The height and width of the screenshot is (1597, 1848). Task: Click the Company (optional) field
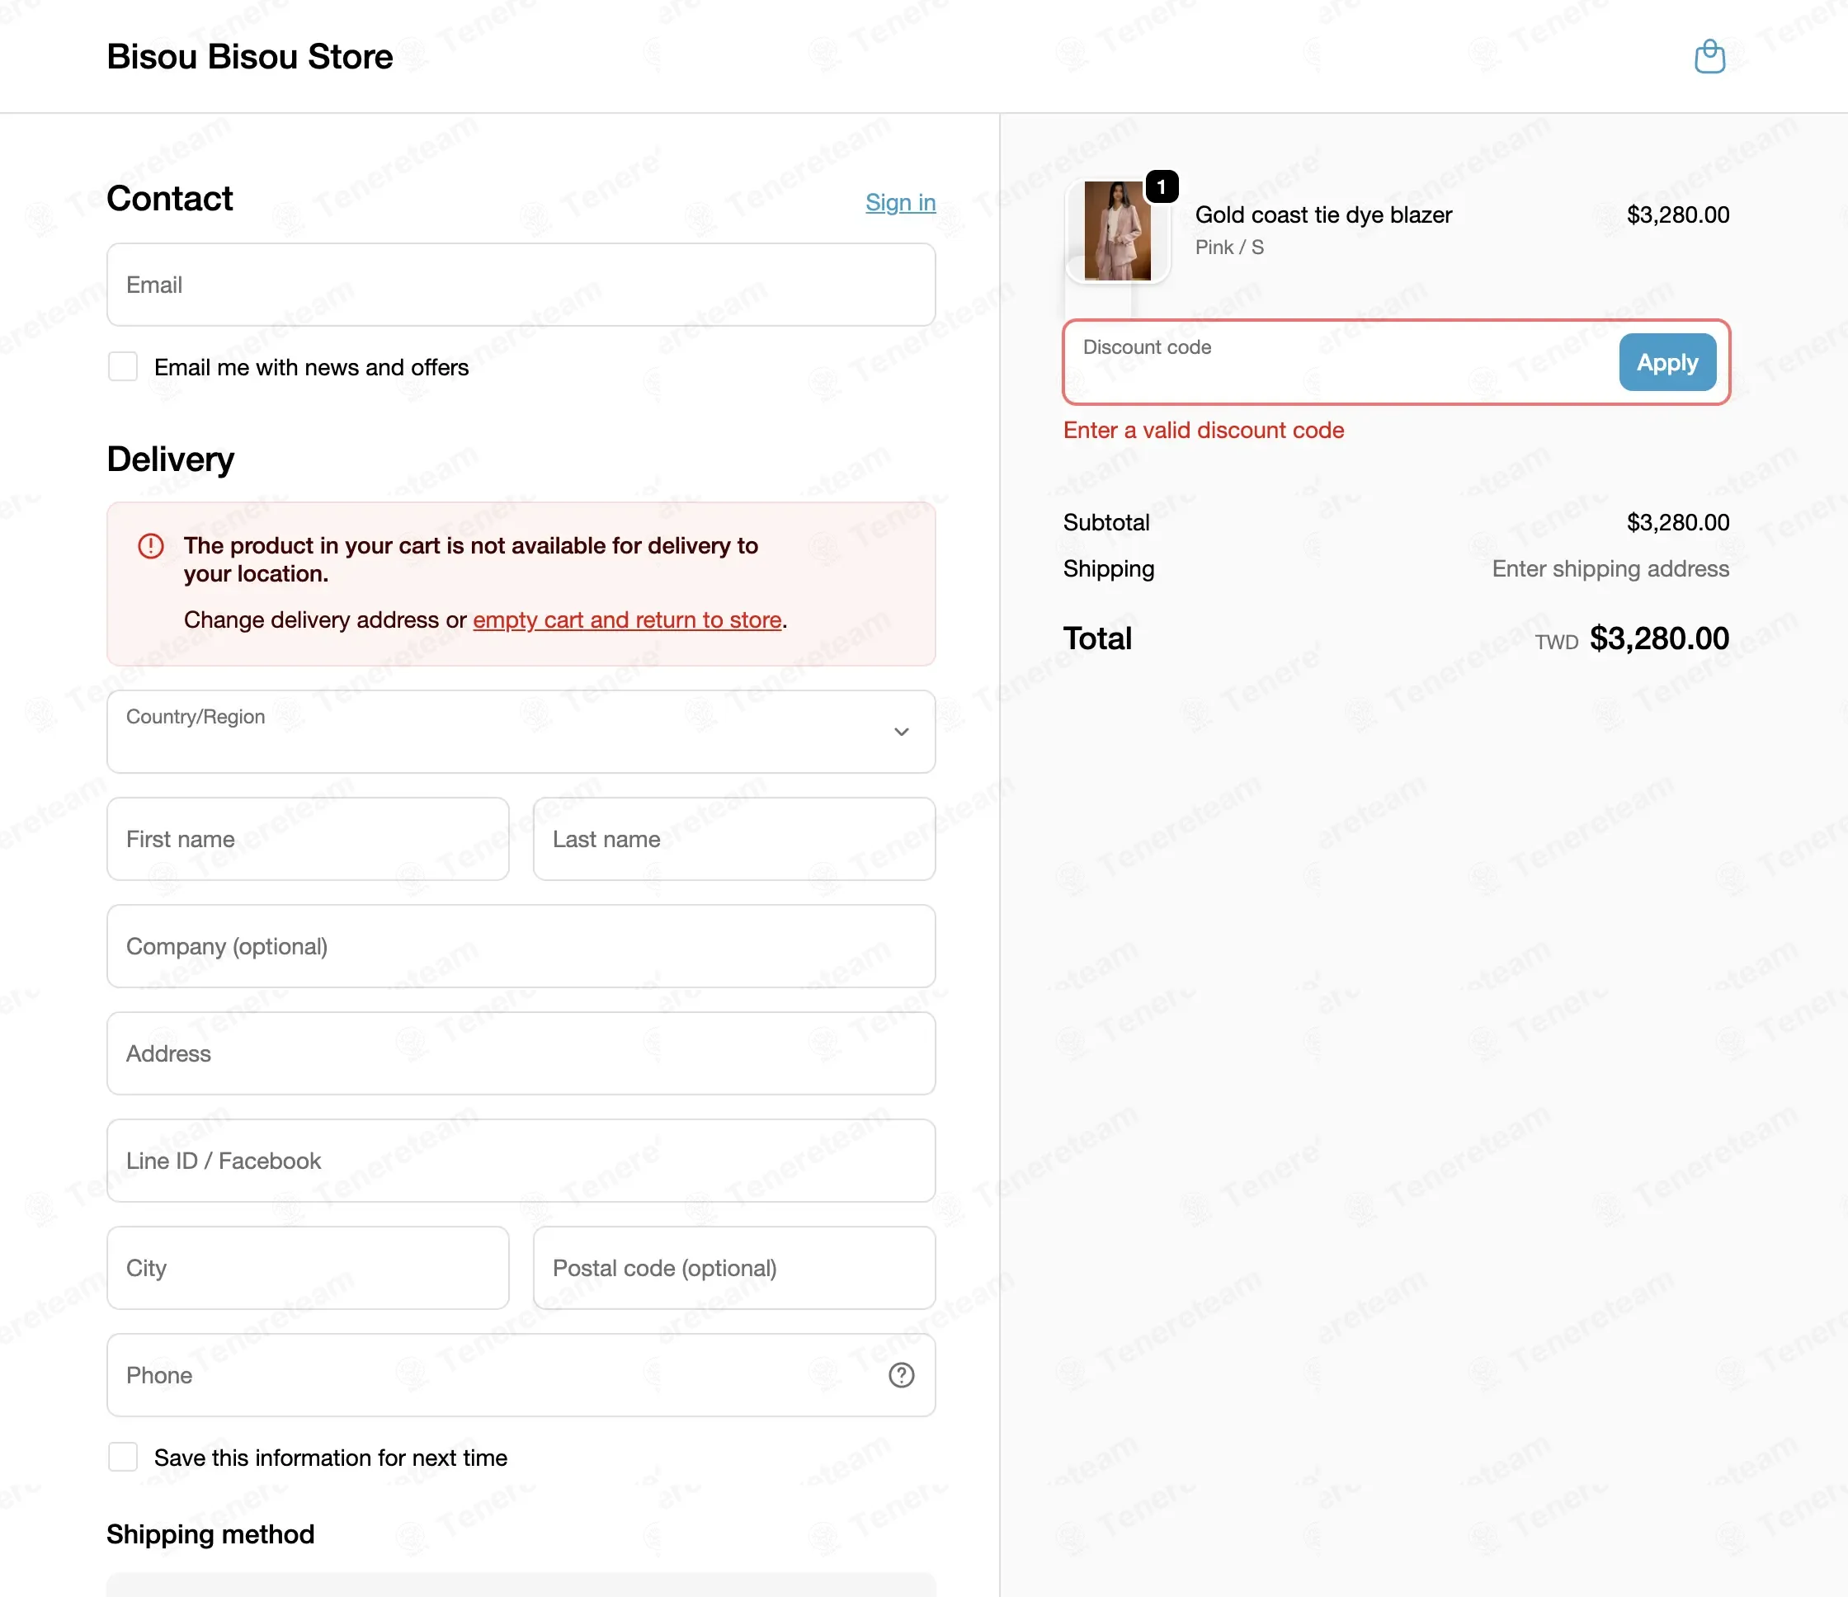tap(521, 946)
